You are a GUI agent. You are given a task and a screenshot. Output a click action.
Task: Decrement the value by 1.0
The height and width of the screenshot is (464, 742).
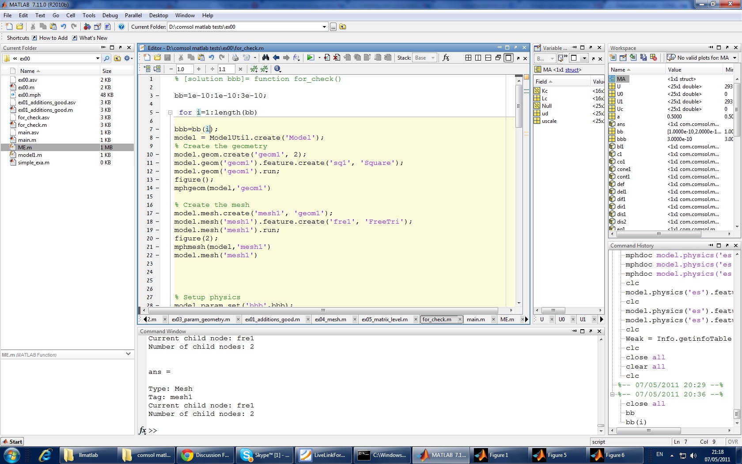(x=171, y=69)
